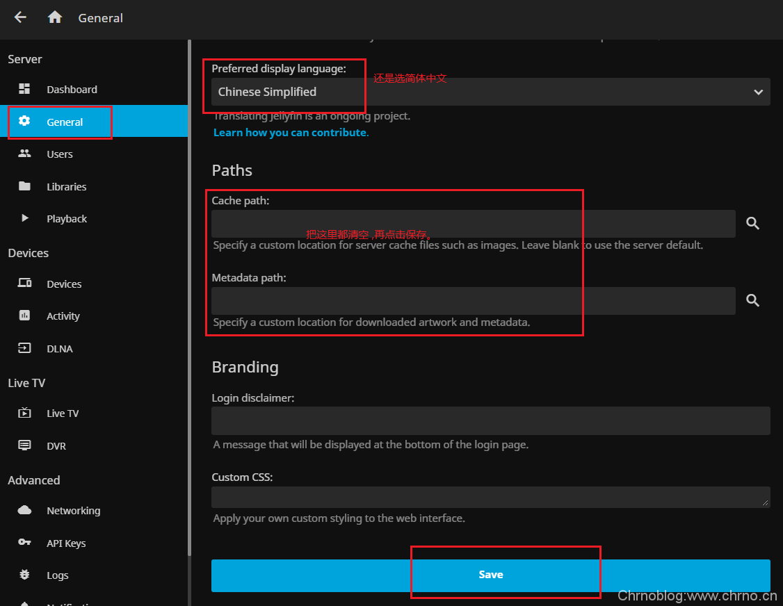The height and width of the screenshot is (606, 783).
Task: Click the Libraries folder icon
Action: (25, 186)
